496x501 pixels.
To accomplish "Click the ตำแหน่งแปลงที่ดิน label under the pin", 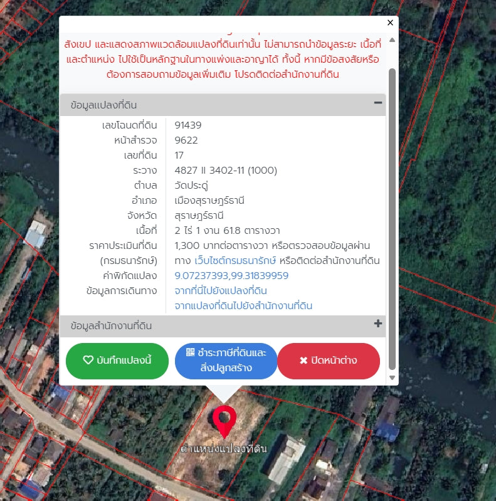I will pyautogui.click(x=224, y=450).
